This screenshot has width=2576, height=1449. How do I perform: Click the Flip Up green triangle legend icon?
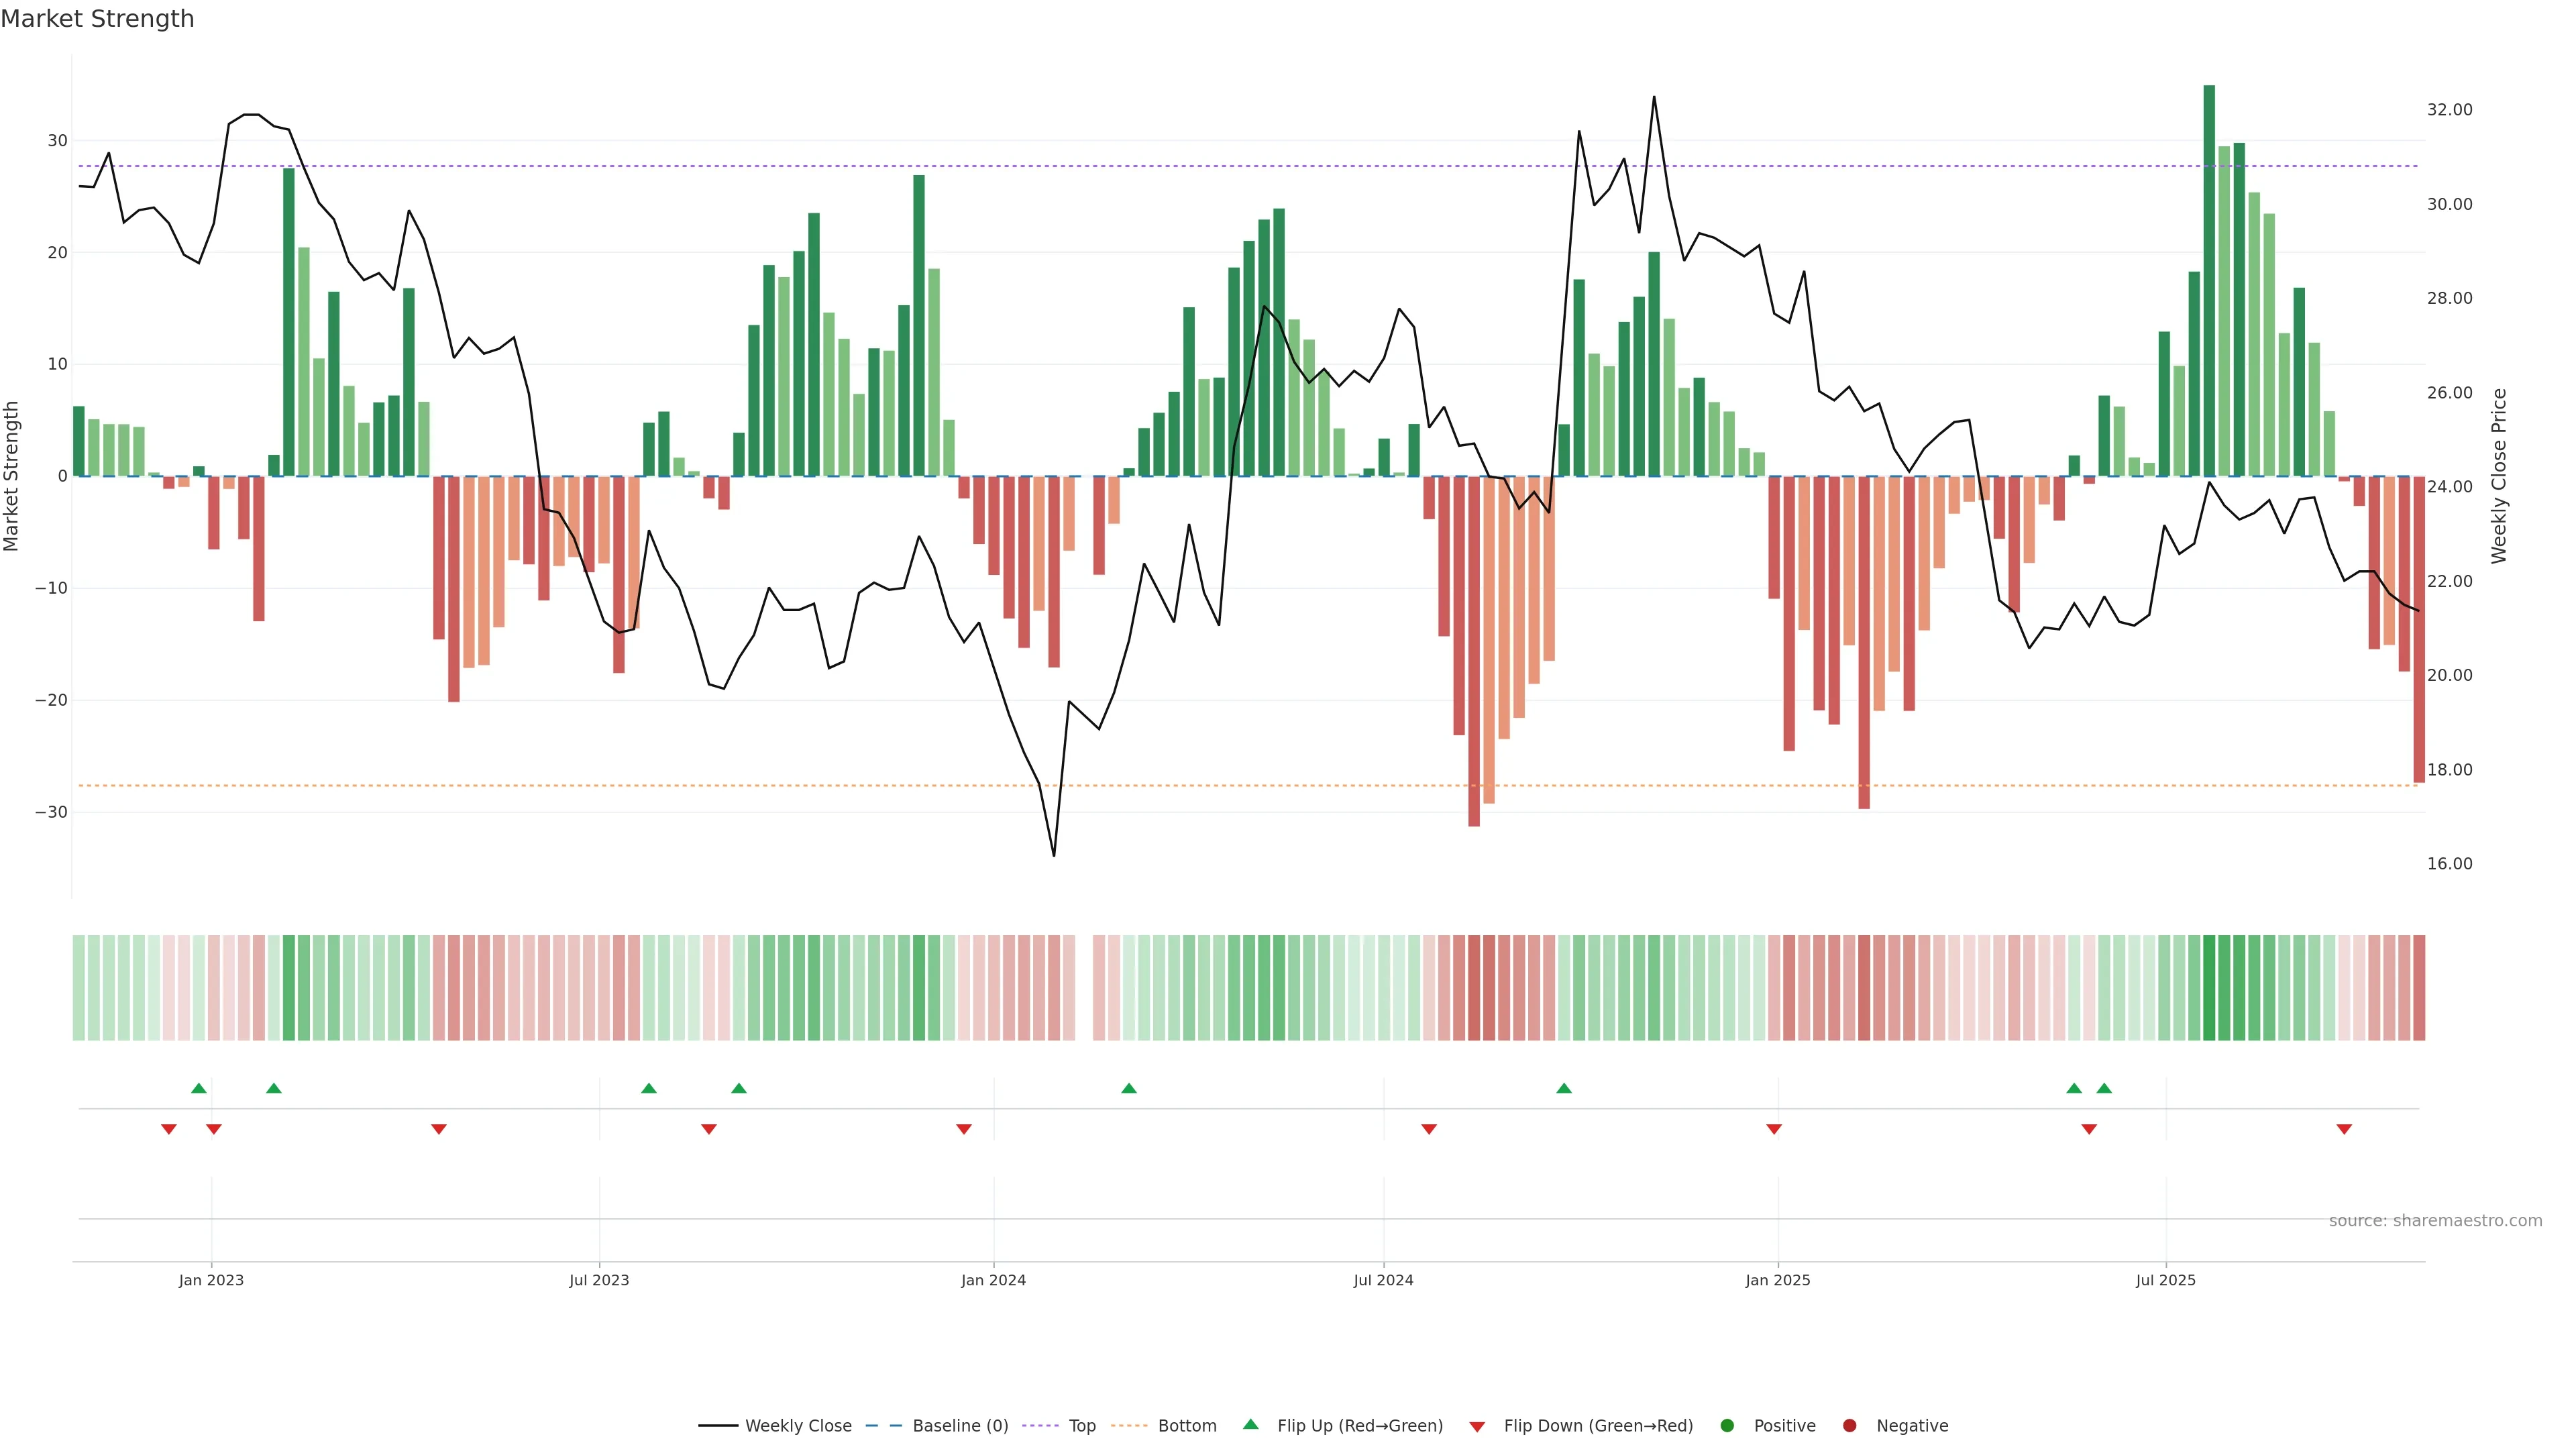[x=1250, y=1424]
